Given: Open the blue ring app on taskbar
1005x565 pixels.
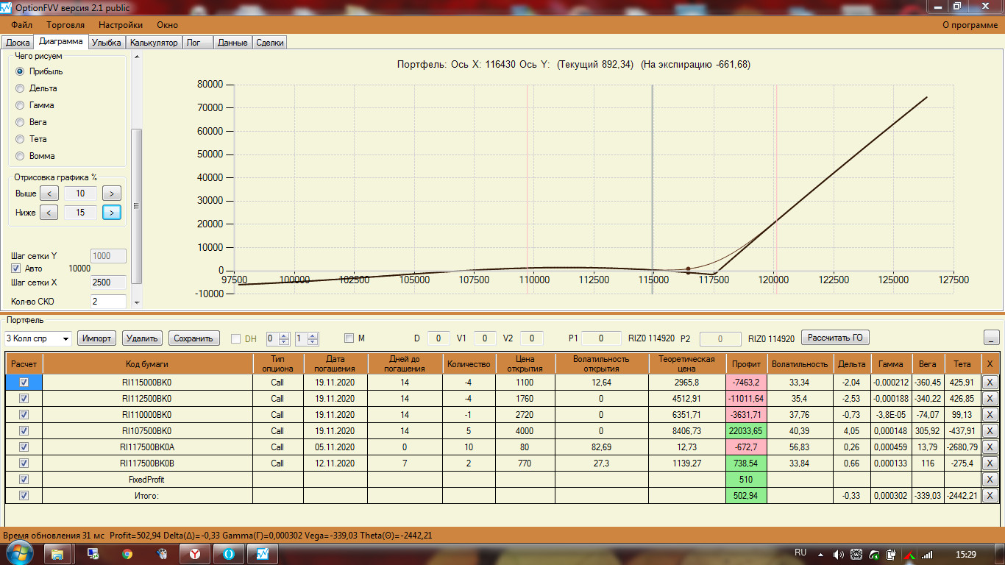Looking at the screenshot, I should (x=229, y=553).
